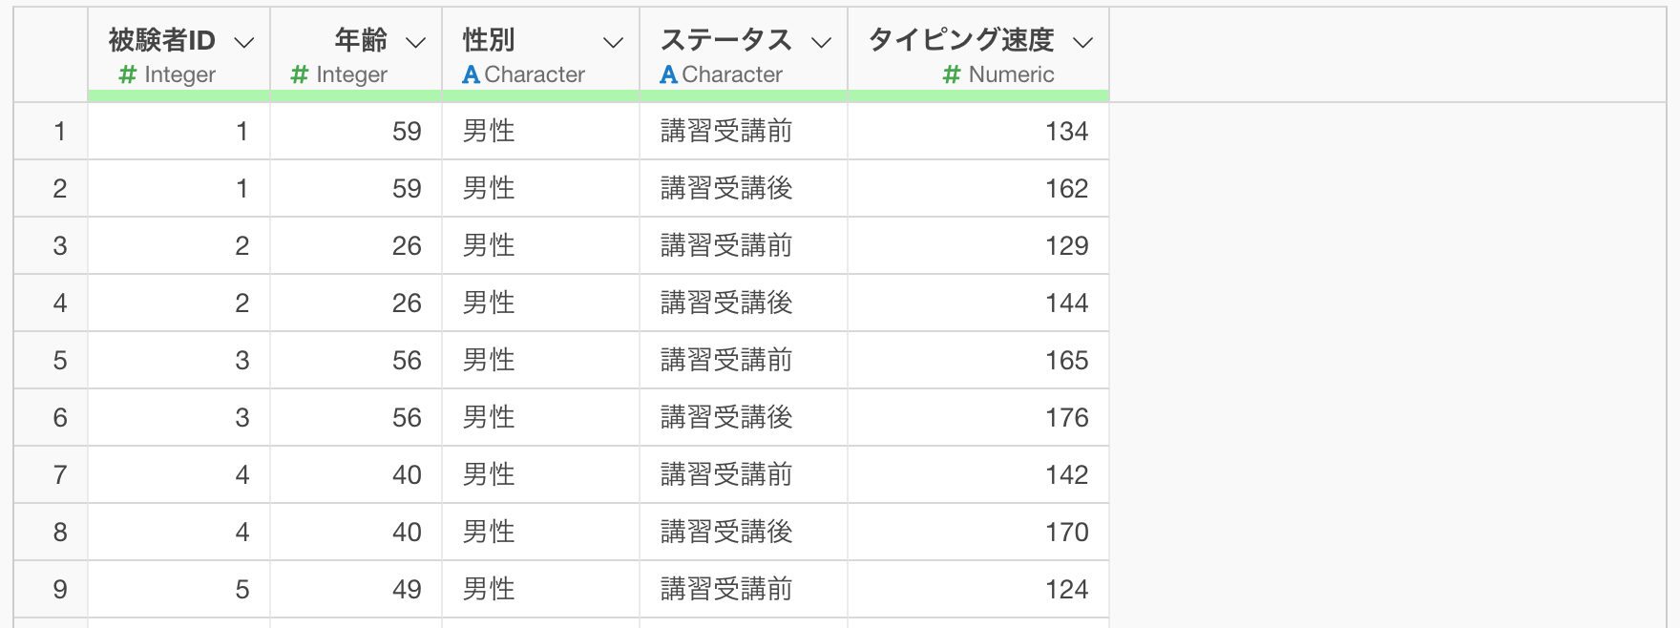1680x628 pixels.
Task: Select row number 5
Action: point(59,360)
